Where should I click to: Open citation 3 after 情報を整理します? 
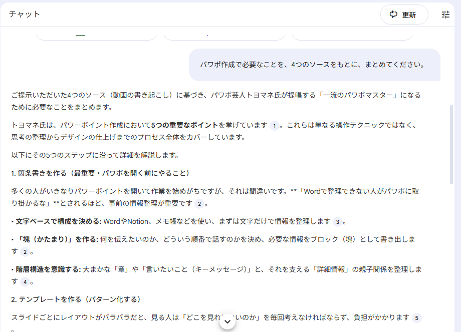coord(338,221)
